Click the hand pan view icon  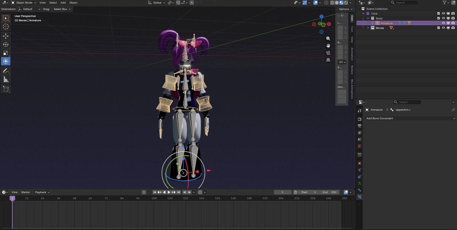pos(328,46)
